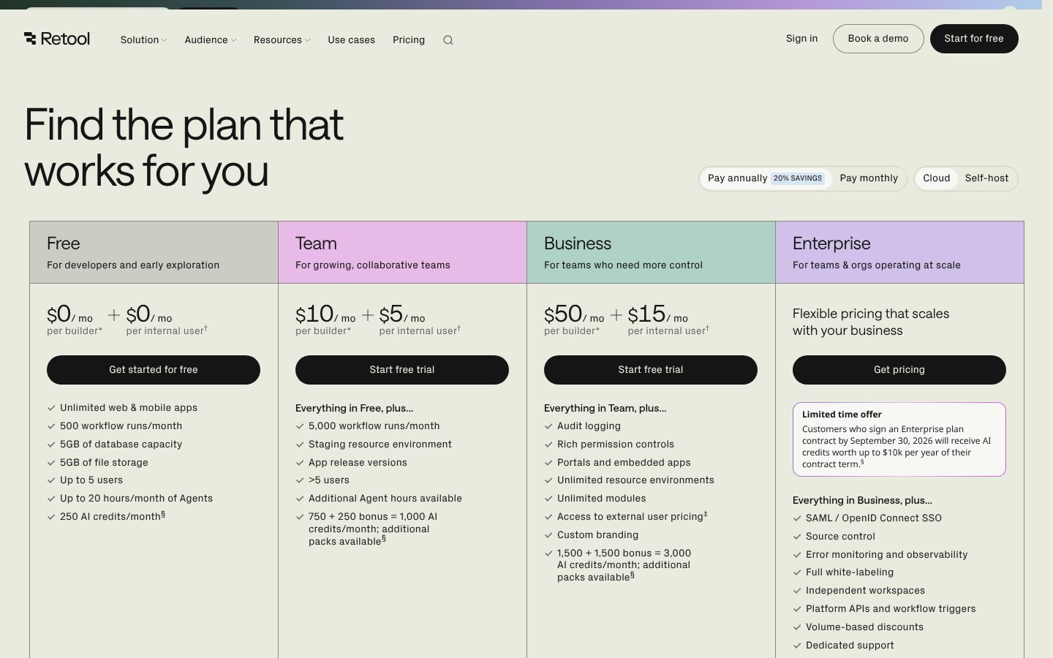Click 'Additional Agent hours available' feature
This screenshot has width=1053, height=658.
click(x=385, y=499)
